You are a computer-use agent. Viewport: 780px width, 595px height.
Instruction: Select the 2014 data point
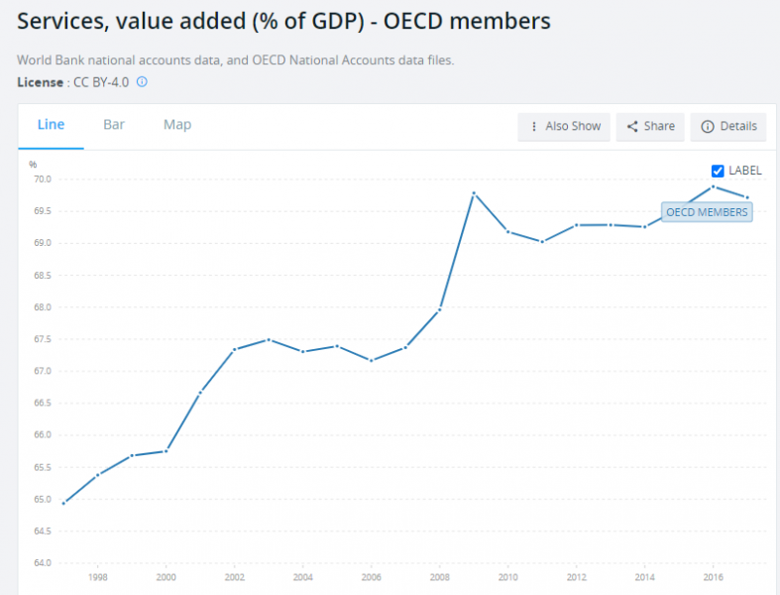(644, 226)
